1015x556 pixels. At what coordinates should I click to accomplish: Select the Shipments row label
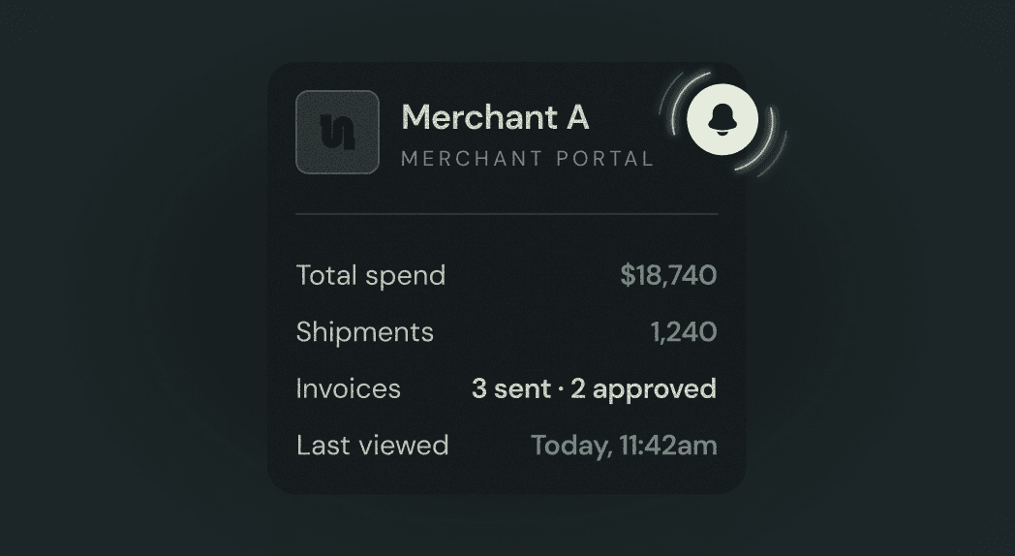(x=365, y=332)
